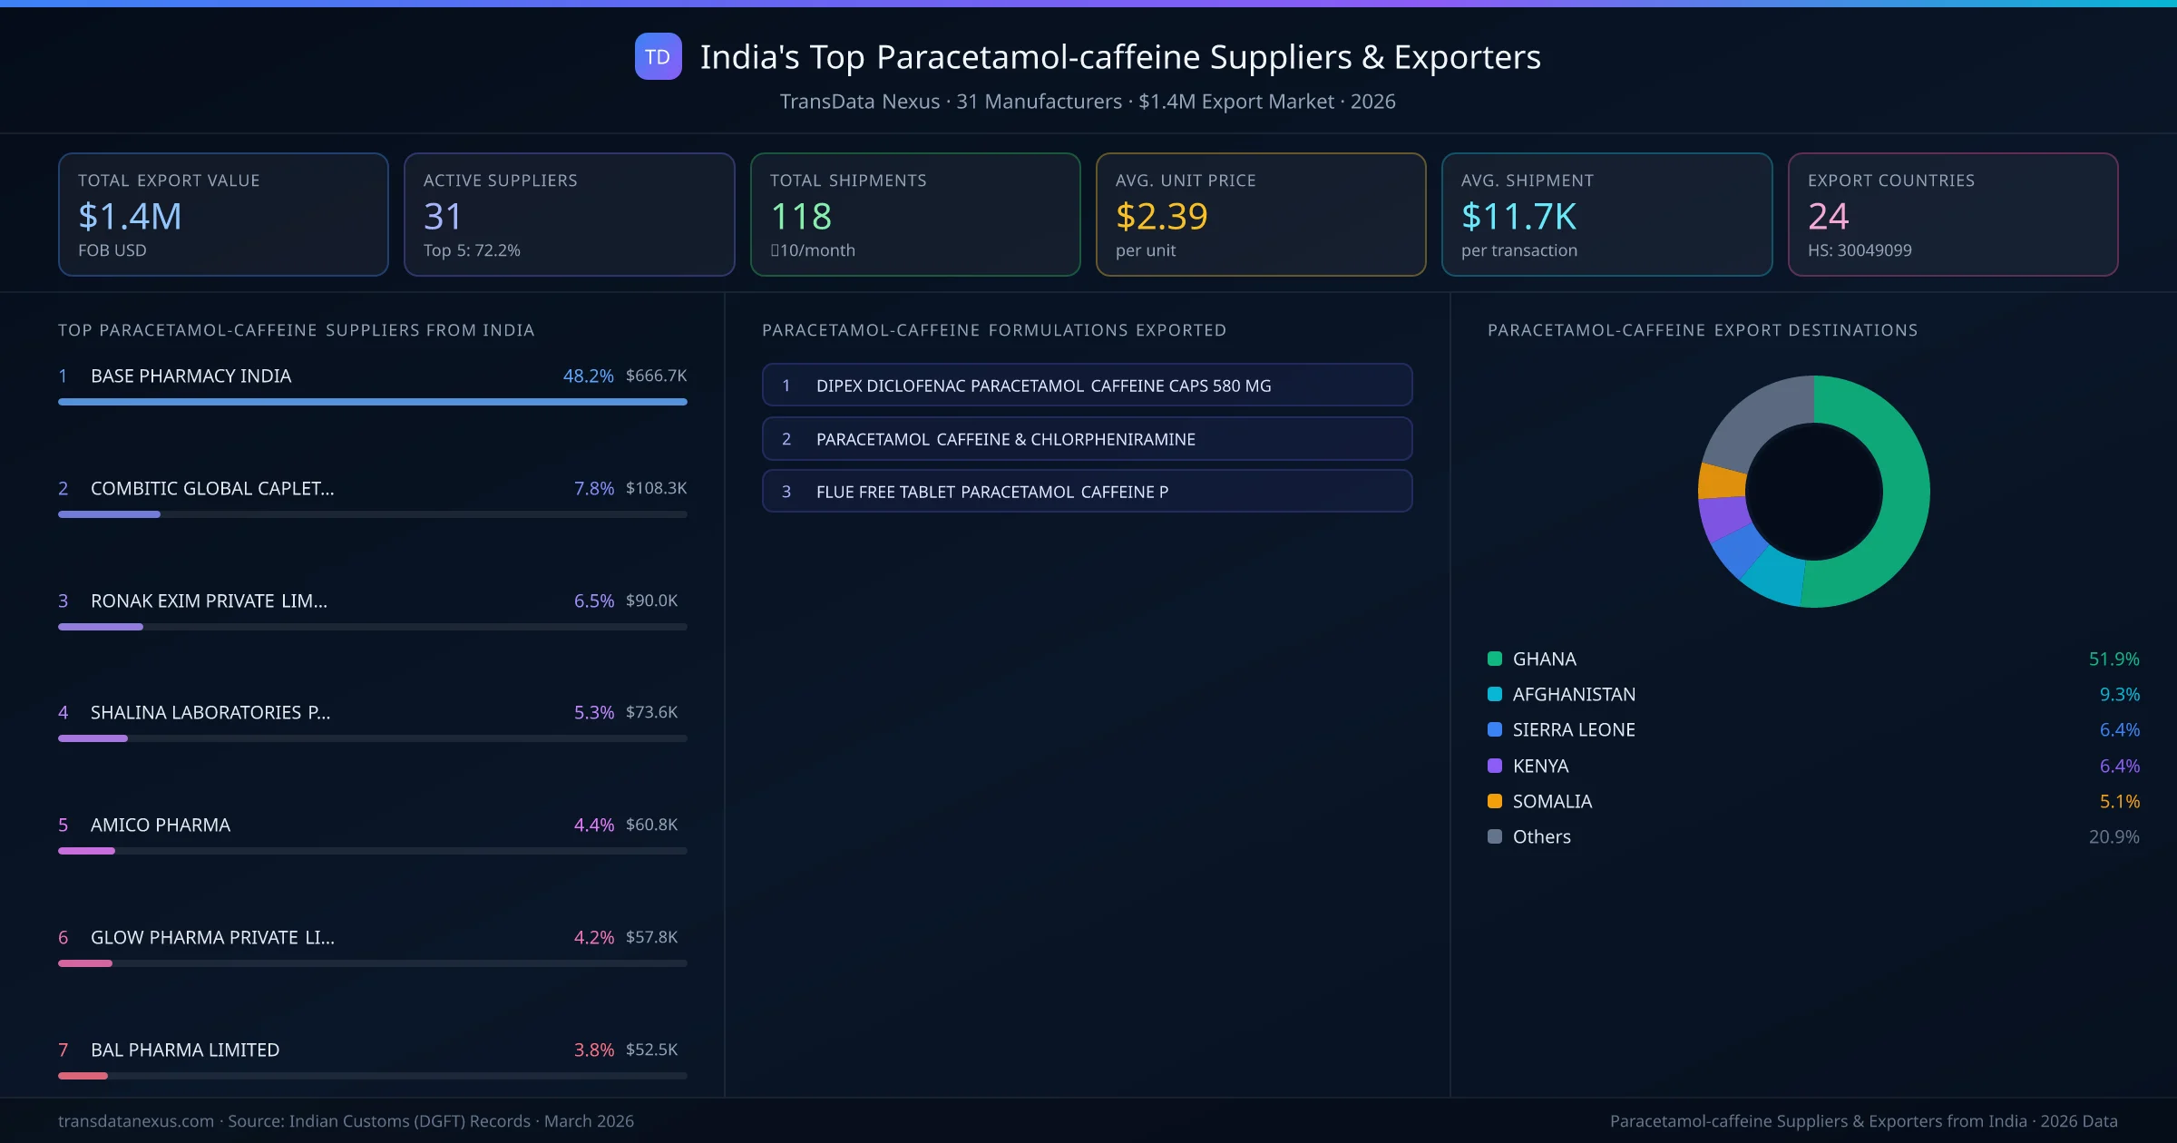2177x1143 pixels.
Task: Click the cyan AFGHANISTAN legend dot
Action: click(1493, 694)
